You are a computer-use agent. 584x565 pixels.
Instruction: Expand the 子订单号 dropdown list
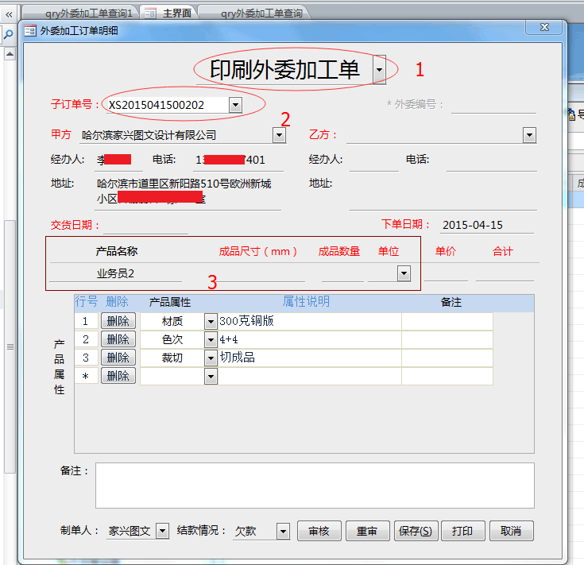point(235,105)
